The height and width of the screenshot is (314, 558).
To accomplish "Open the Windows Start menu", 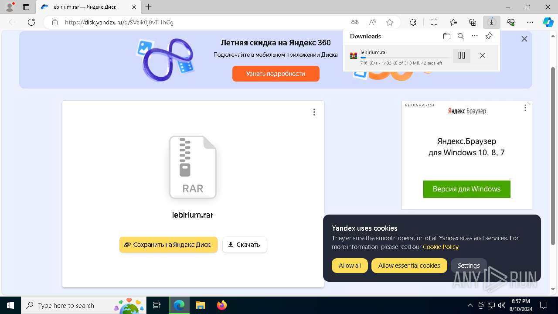I will pos(10,305).
